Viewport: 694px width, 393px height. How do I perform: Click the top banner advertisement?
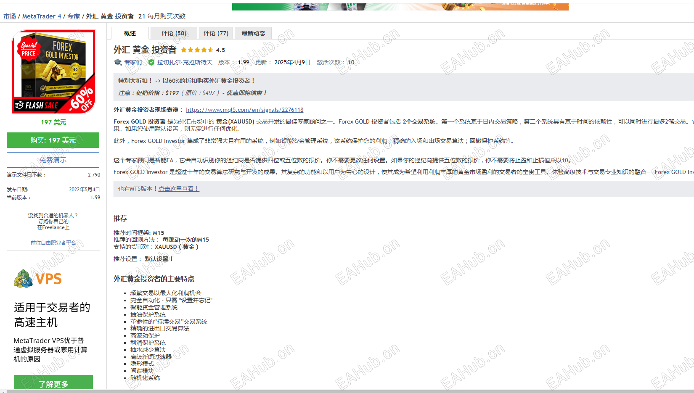pyautogui.click(x=400, y=7)
